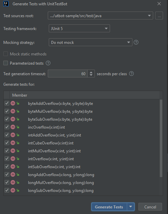This screenshot has height=214, width=168.
Task: Click green public lock icon of byteAddOverflow
Action: pyautogui.click(x=18, y=103)
